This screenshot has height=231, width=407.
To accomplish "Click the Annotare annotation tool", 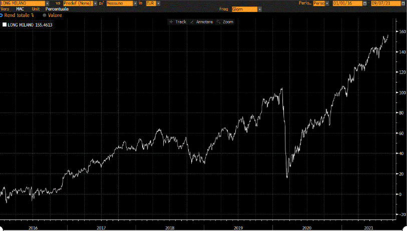I will (201, 22).
